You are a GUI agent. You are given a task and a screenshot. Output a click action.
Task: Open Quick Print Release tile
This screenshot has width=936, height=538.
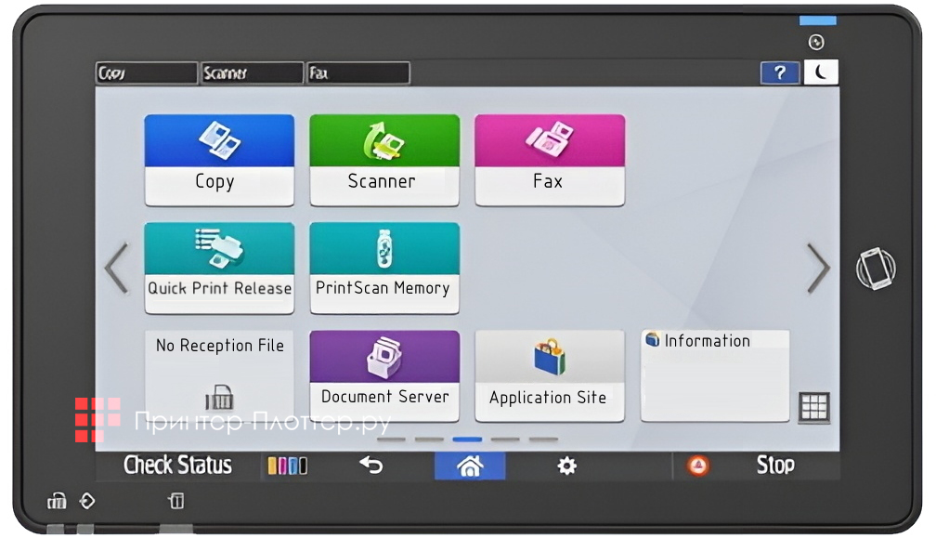[219, 268]
